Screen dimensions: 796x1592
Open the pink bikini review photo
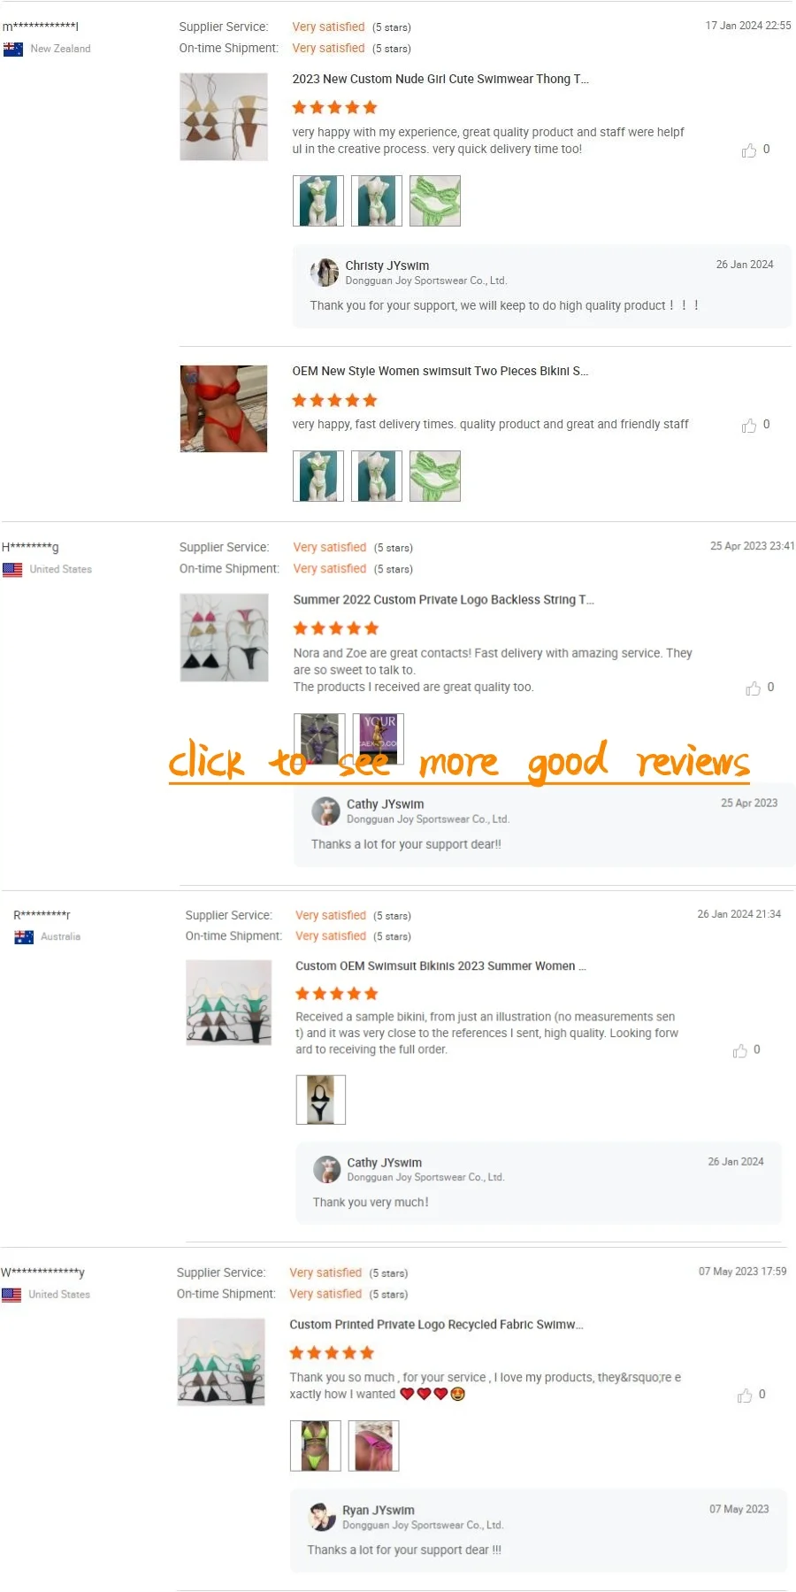[374, 1446]
